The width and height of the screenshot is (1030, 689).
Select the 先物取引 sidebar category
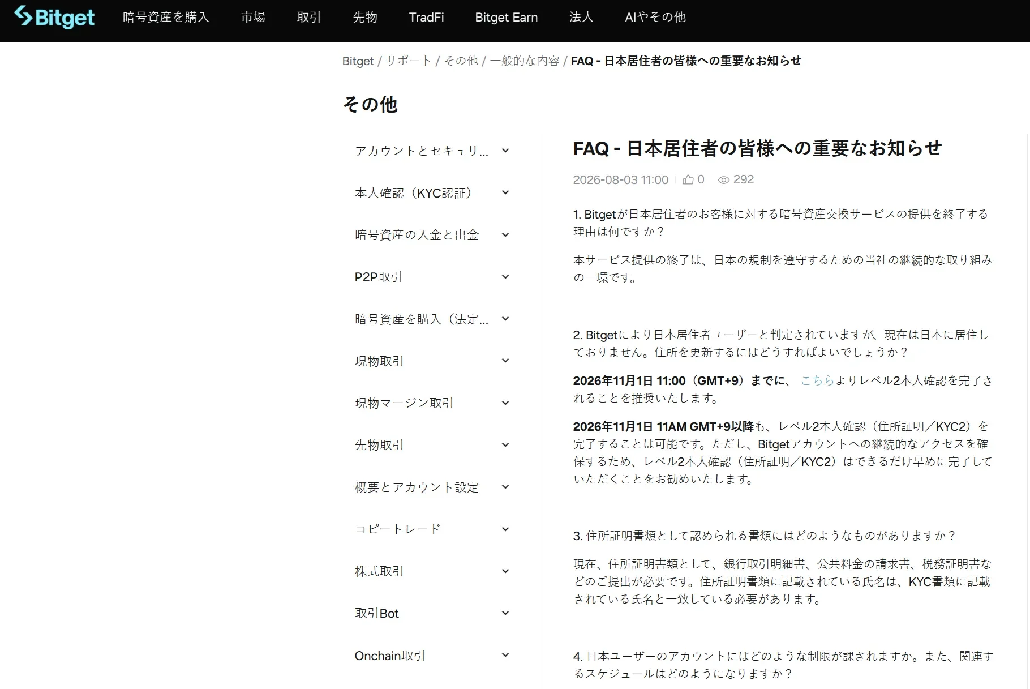379,445
